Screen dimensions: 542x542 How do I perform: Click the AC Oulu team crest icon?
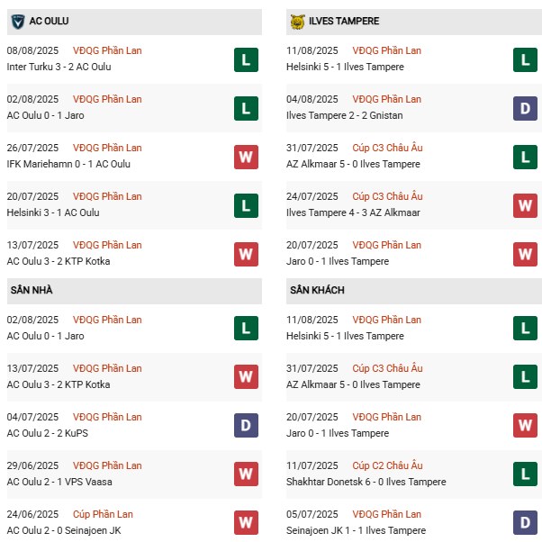[x=15, y=21]
